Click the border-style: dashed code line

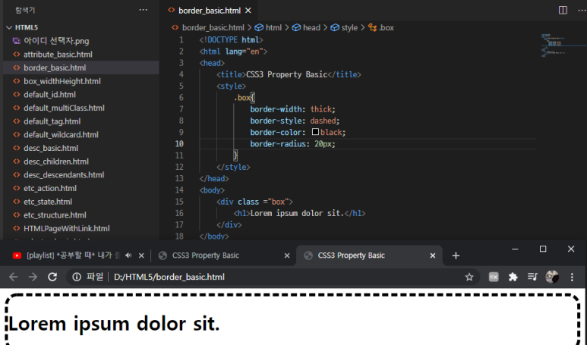coord(295,121)
